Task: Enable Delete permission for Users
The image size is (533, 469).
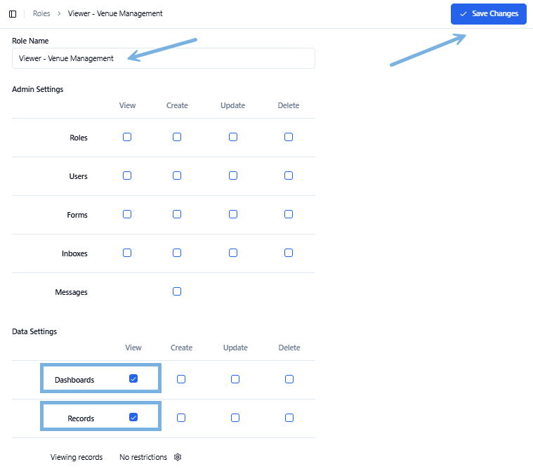Action: [289, 176]
